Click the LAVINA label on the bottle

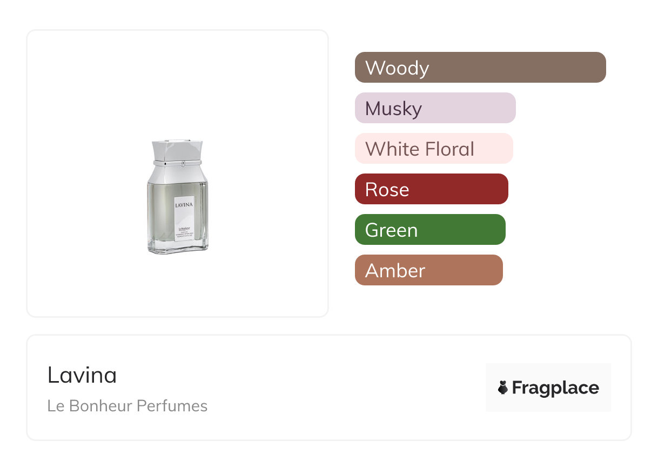[x=184, y=205]
